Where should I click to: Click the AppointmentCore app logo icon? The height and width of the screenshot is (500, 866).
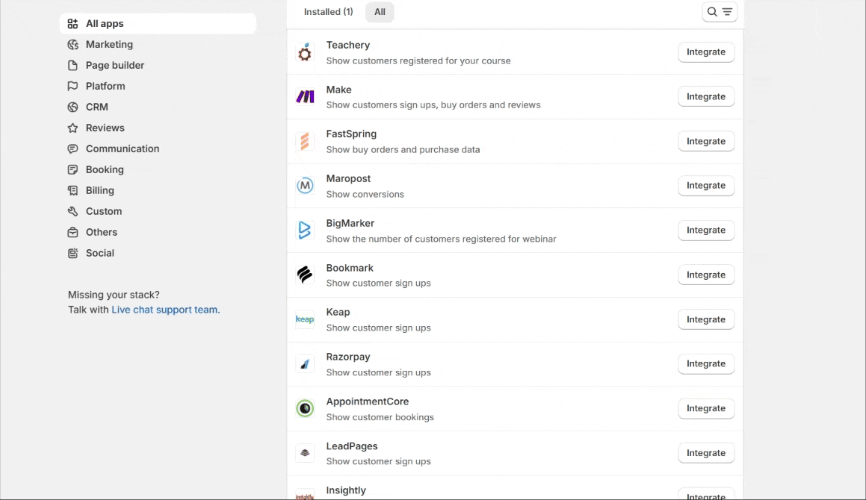[305, 408]
